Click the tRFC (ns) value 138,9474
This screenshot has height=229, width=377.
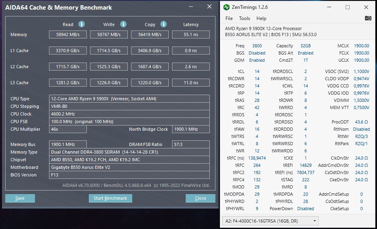257,158
